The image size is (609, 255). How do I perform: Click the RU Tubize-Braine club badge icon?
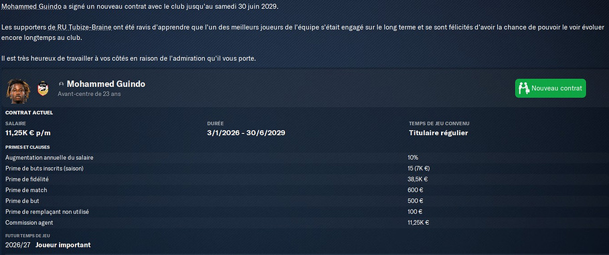[43, 88]
